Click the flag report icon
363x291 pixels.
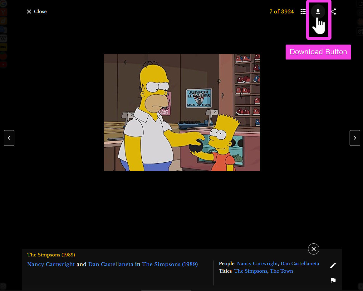coord(333,280)
